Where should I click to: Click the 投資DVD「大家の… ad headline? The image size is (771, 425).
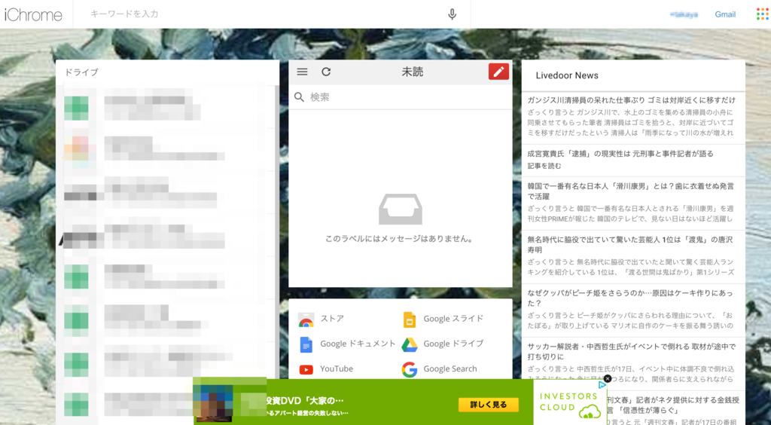pos(304,400)
